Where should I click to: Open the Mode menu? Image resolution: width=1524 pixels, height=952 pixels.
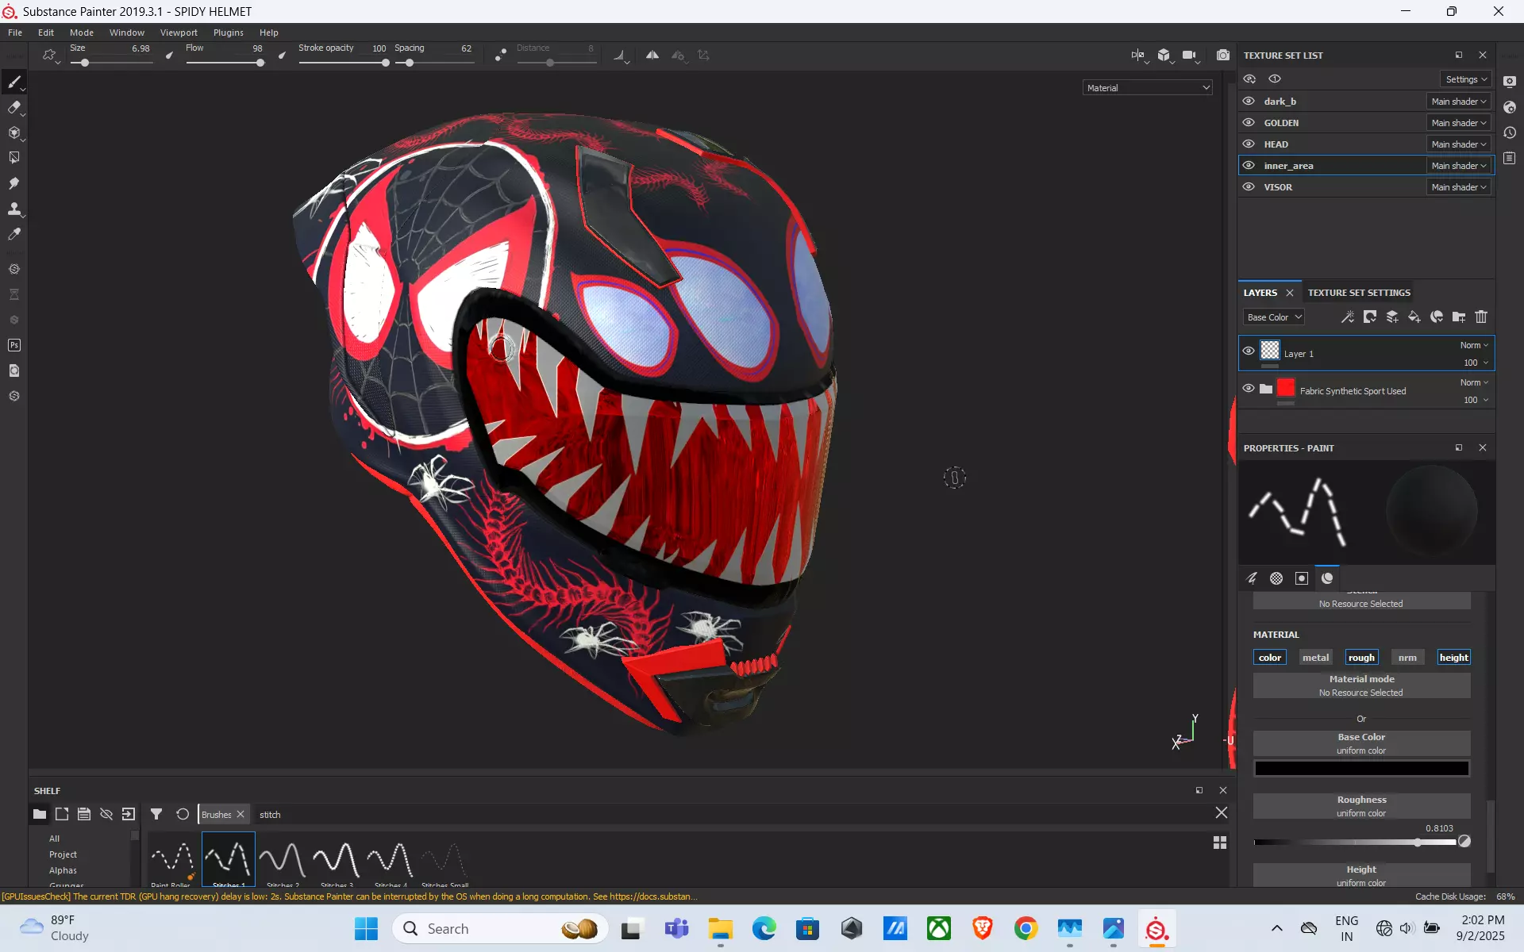click(x=82, y=33)
